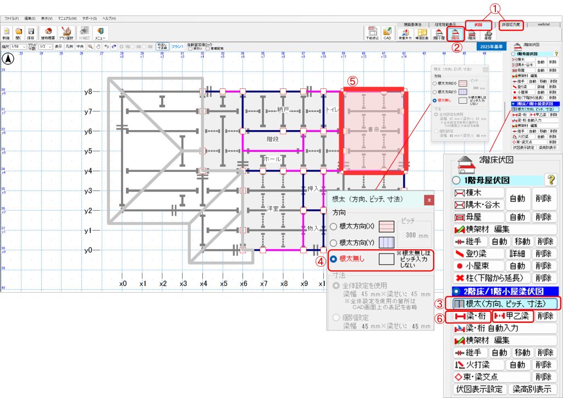
Task: Click 梁・桁 自動入力 in the enlarged panel
Action: tap(505, 328)
